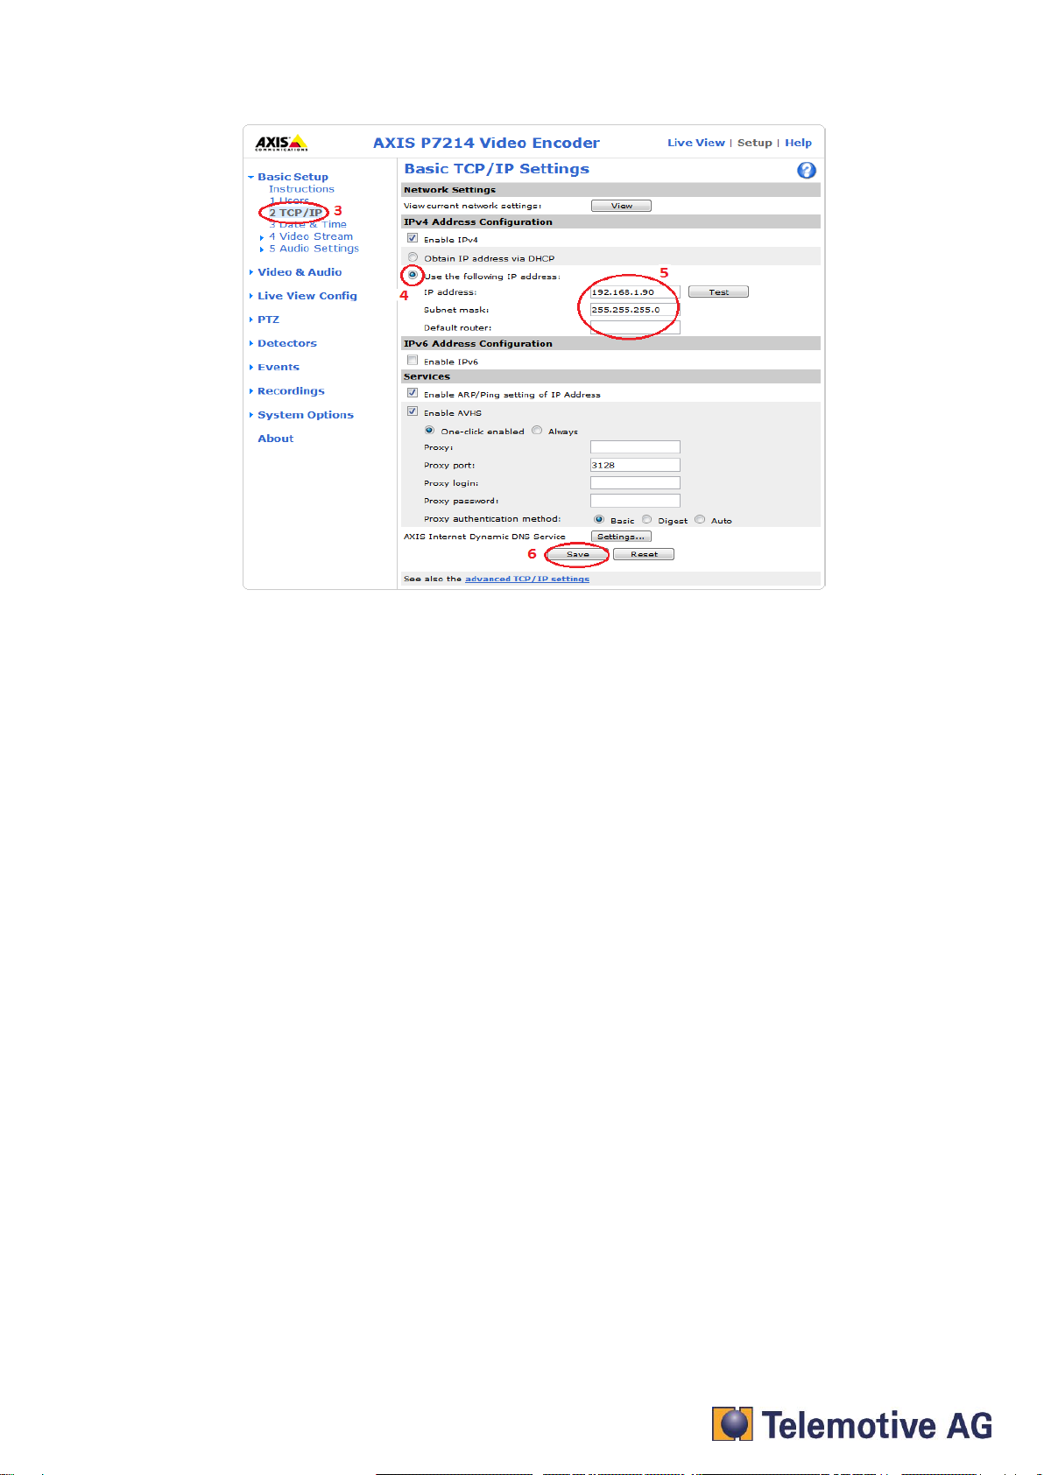Open Instructions under Basic Setup
Image resolution: width=1044 pixels, height=1475 pixels.
click(301, 189)
